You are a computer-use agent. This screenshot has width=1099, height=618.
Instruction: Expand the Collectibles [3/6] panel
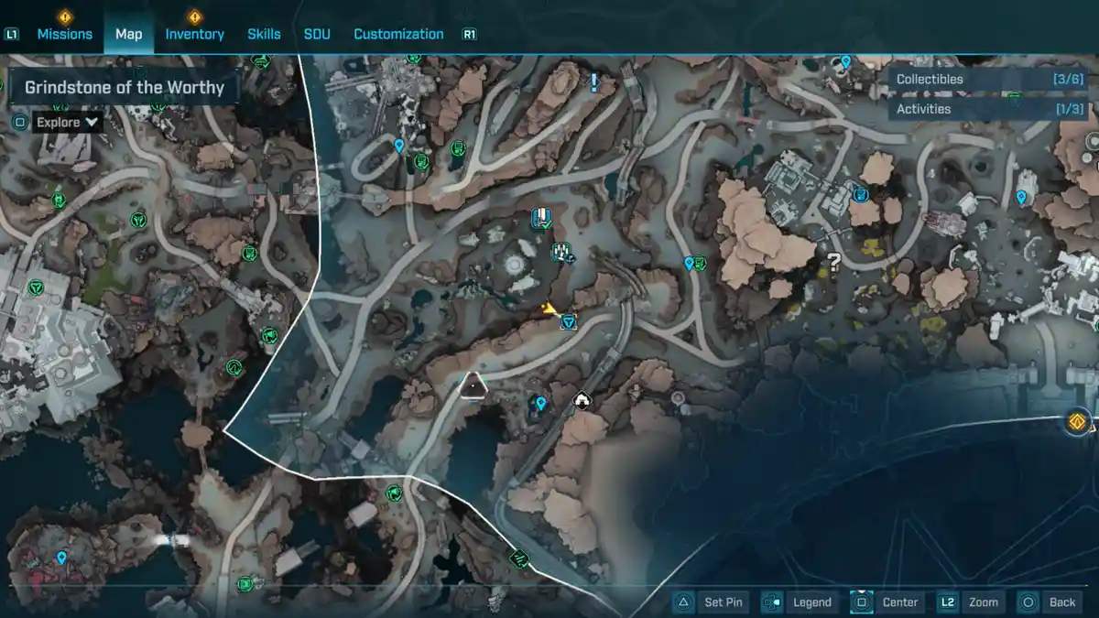tap(974, 80)
